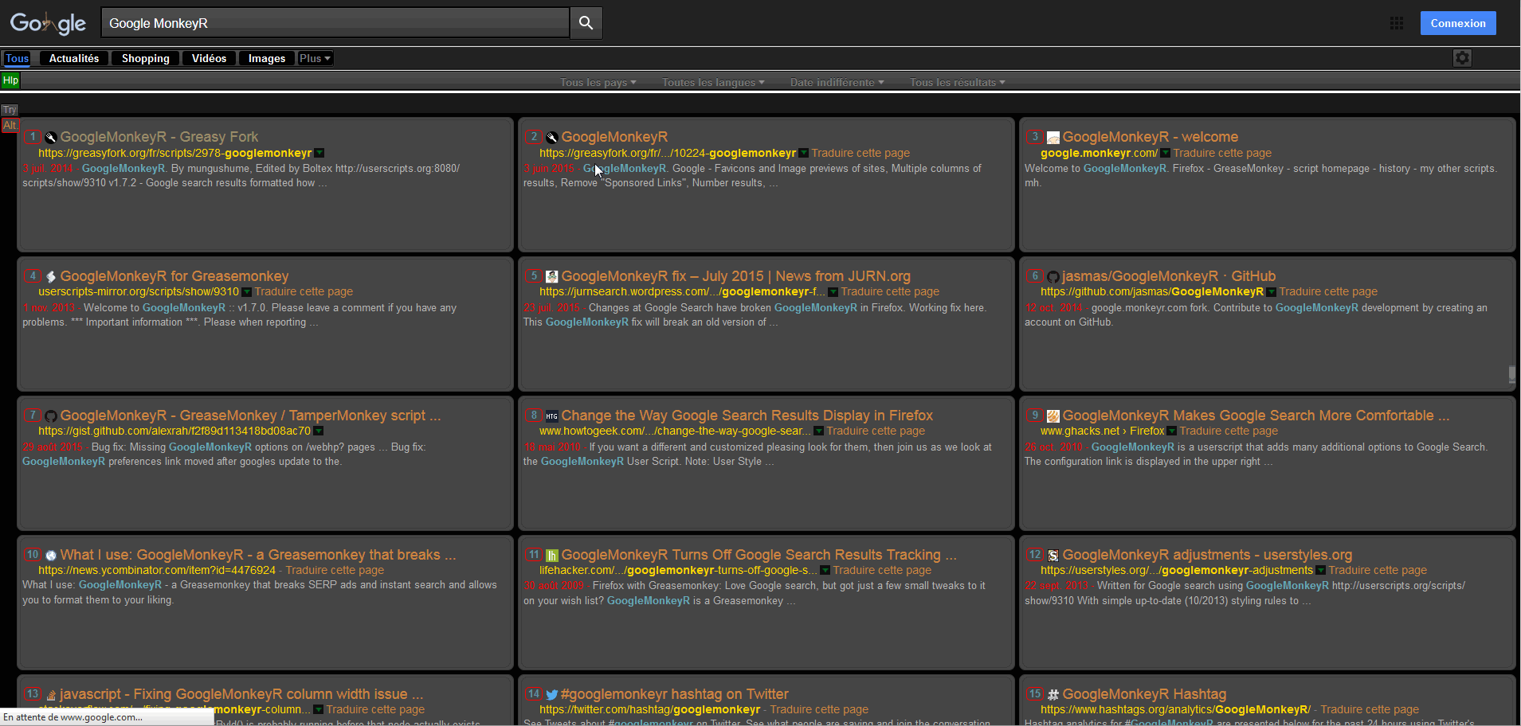Click the green Hlp button
1521x726 pixels.
(10, 80)
